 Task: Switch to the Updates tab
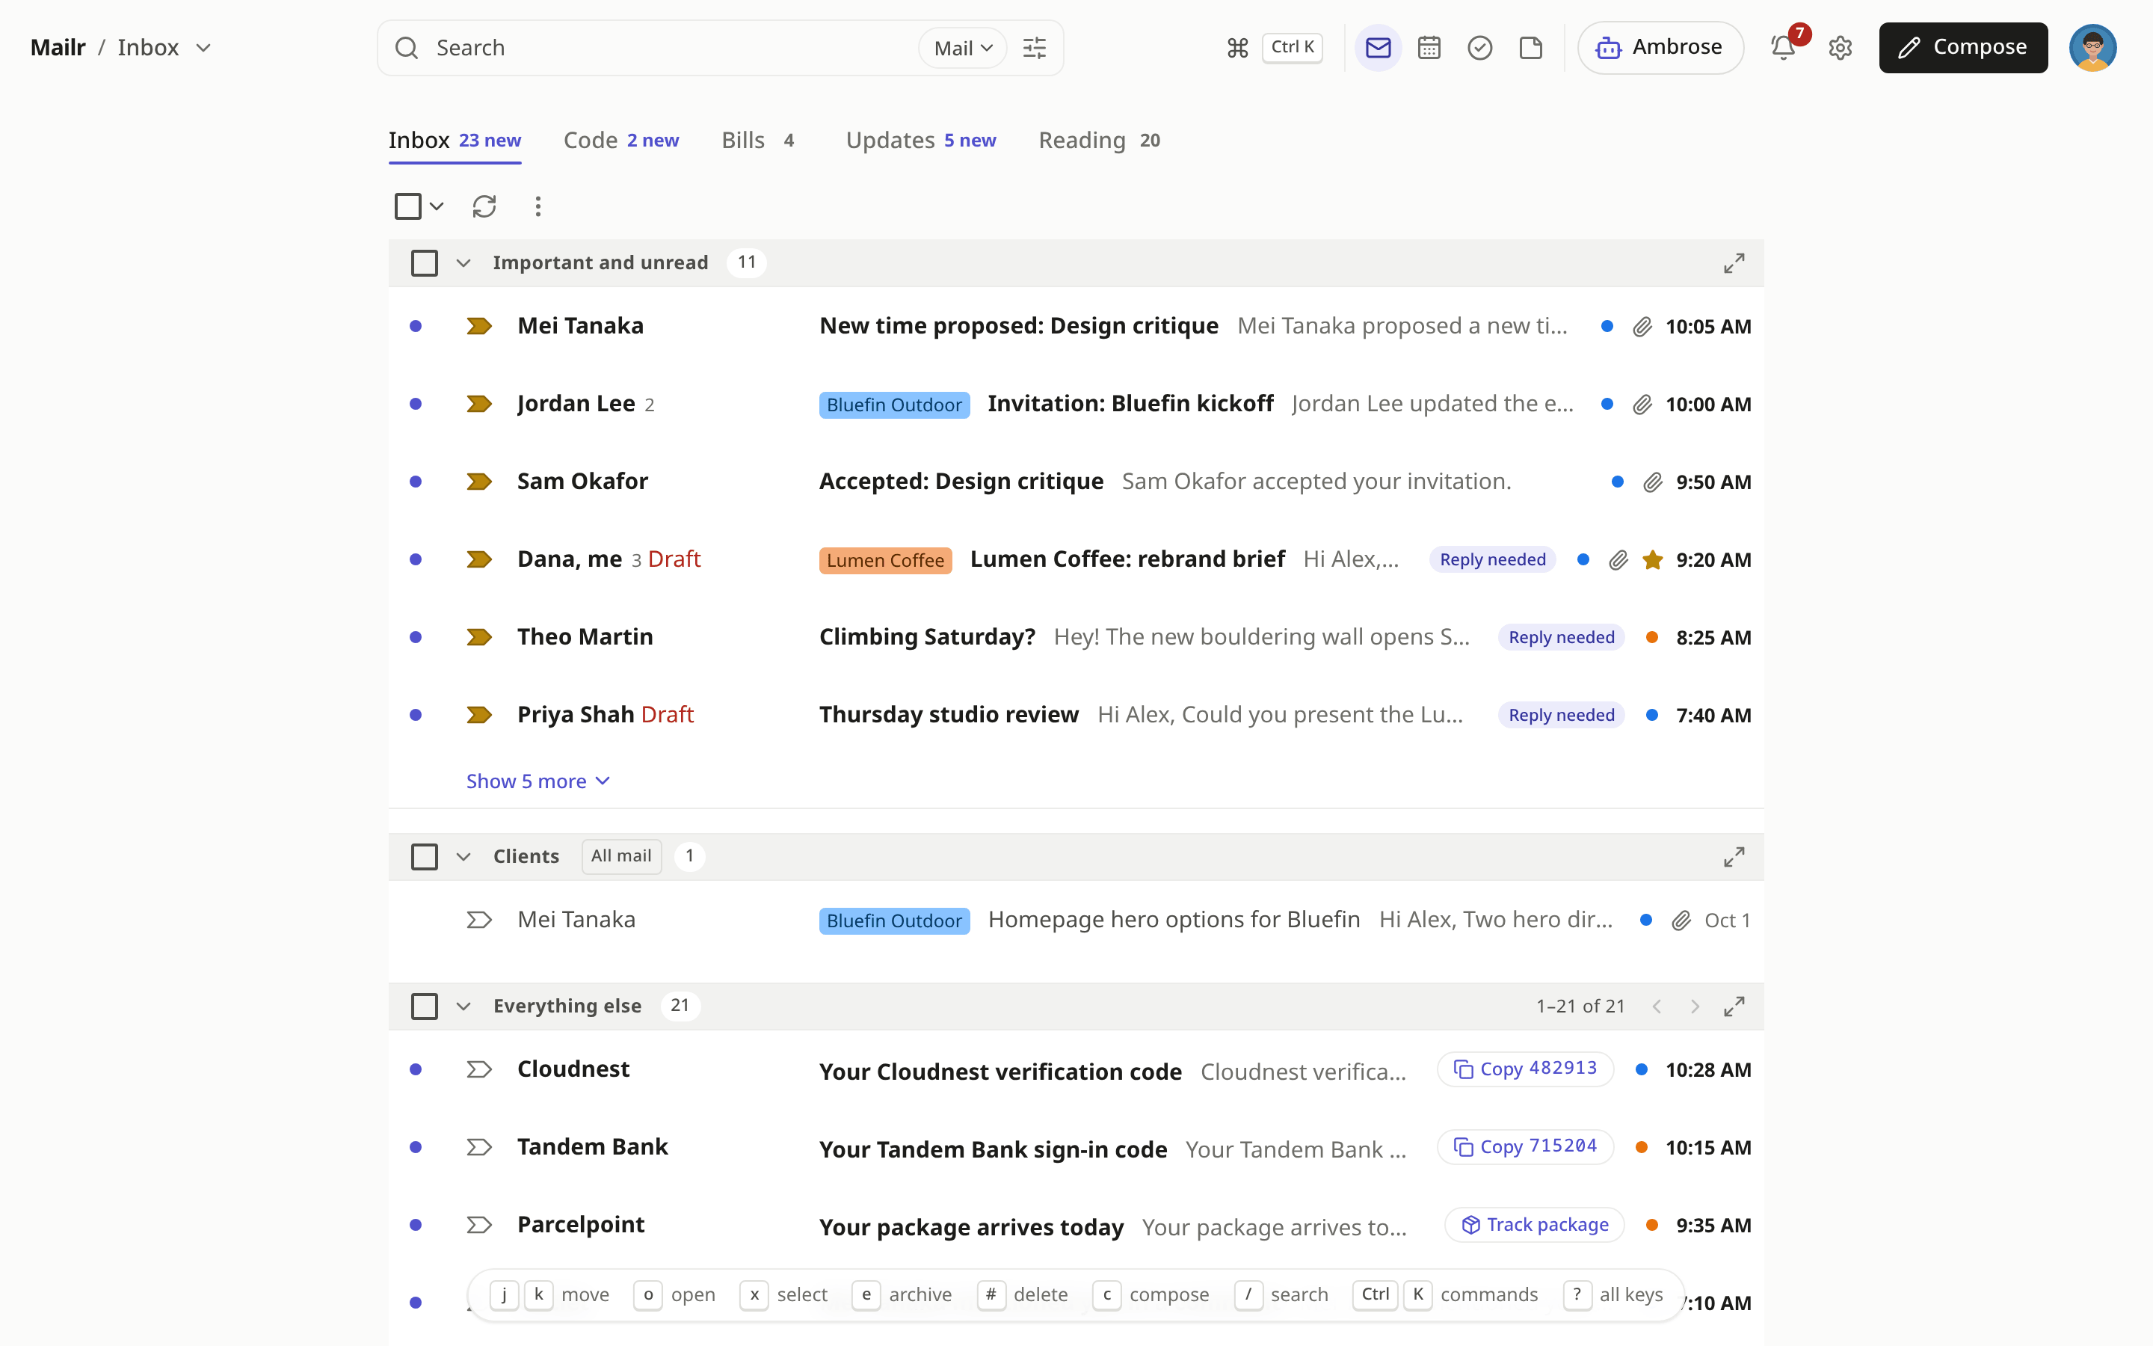[921, 141]
